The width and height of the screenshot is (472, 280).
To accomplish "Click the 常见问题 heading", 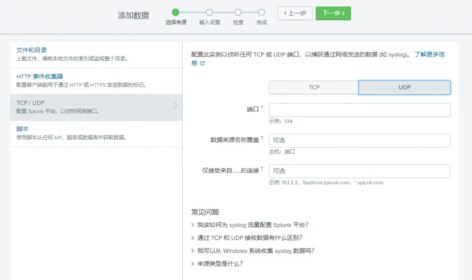I will (205, 212).
